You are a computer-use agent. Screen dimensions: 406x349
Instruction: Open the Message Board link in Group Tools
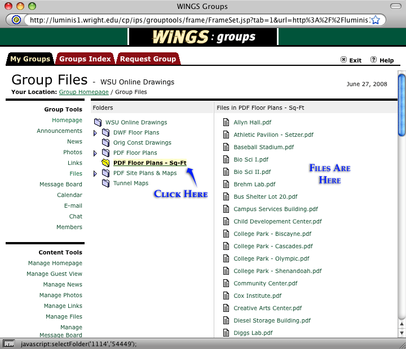pos(60,185)
